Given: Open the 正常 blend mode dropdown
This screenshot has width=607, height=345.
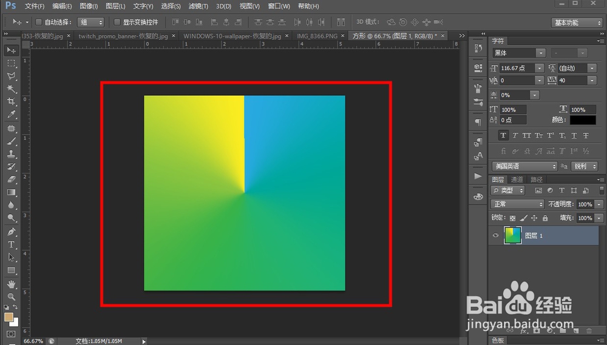Looking at the screenshot, I should [517, 204].
